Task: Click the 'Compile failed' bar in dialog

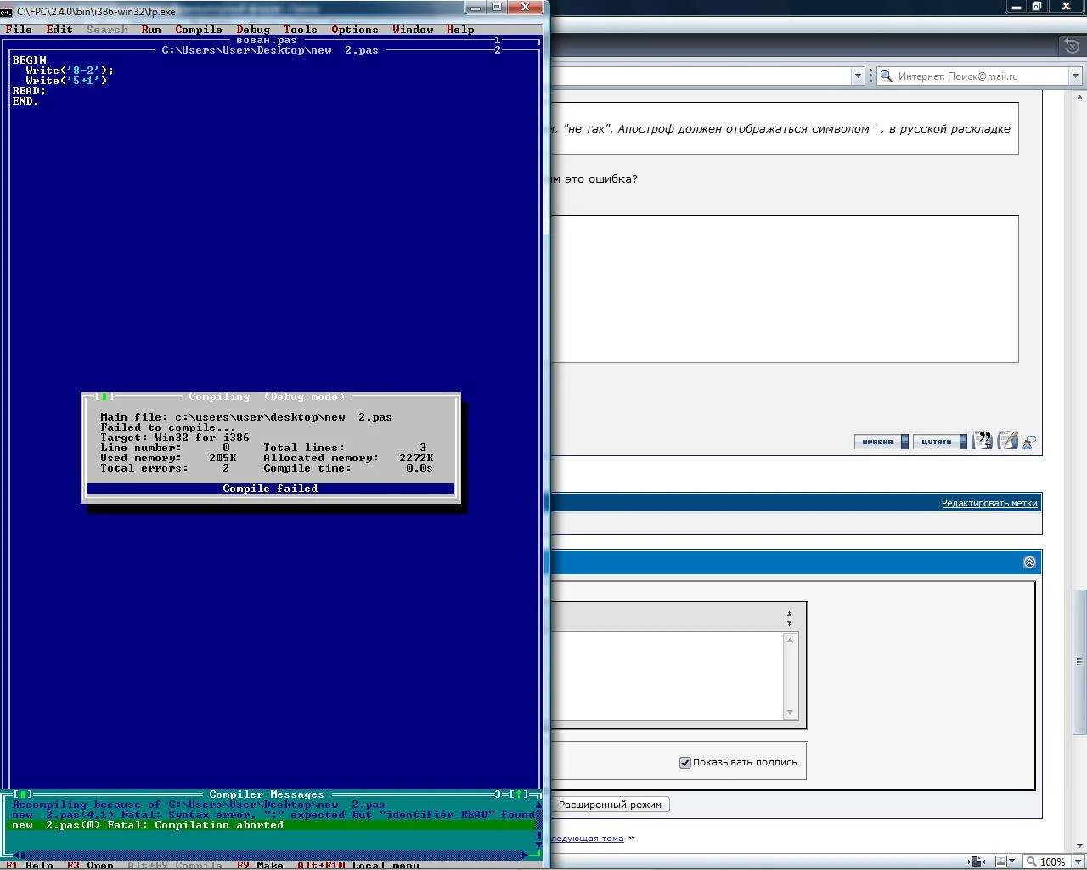Action: pyautogui.click(x=270, y=489)
